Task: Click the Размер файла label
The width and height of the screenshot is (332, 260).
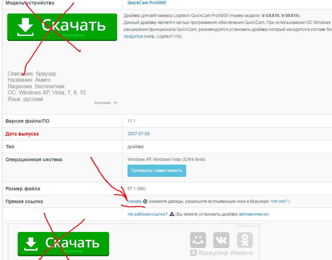Action: [23, 189]
